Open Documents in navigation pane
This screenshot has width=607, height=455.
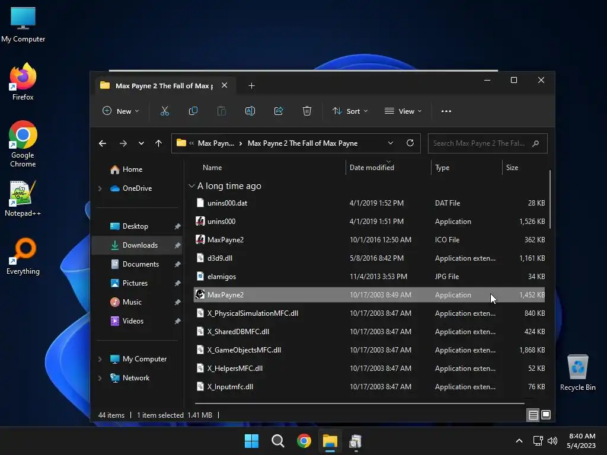140,264
